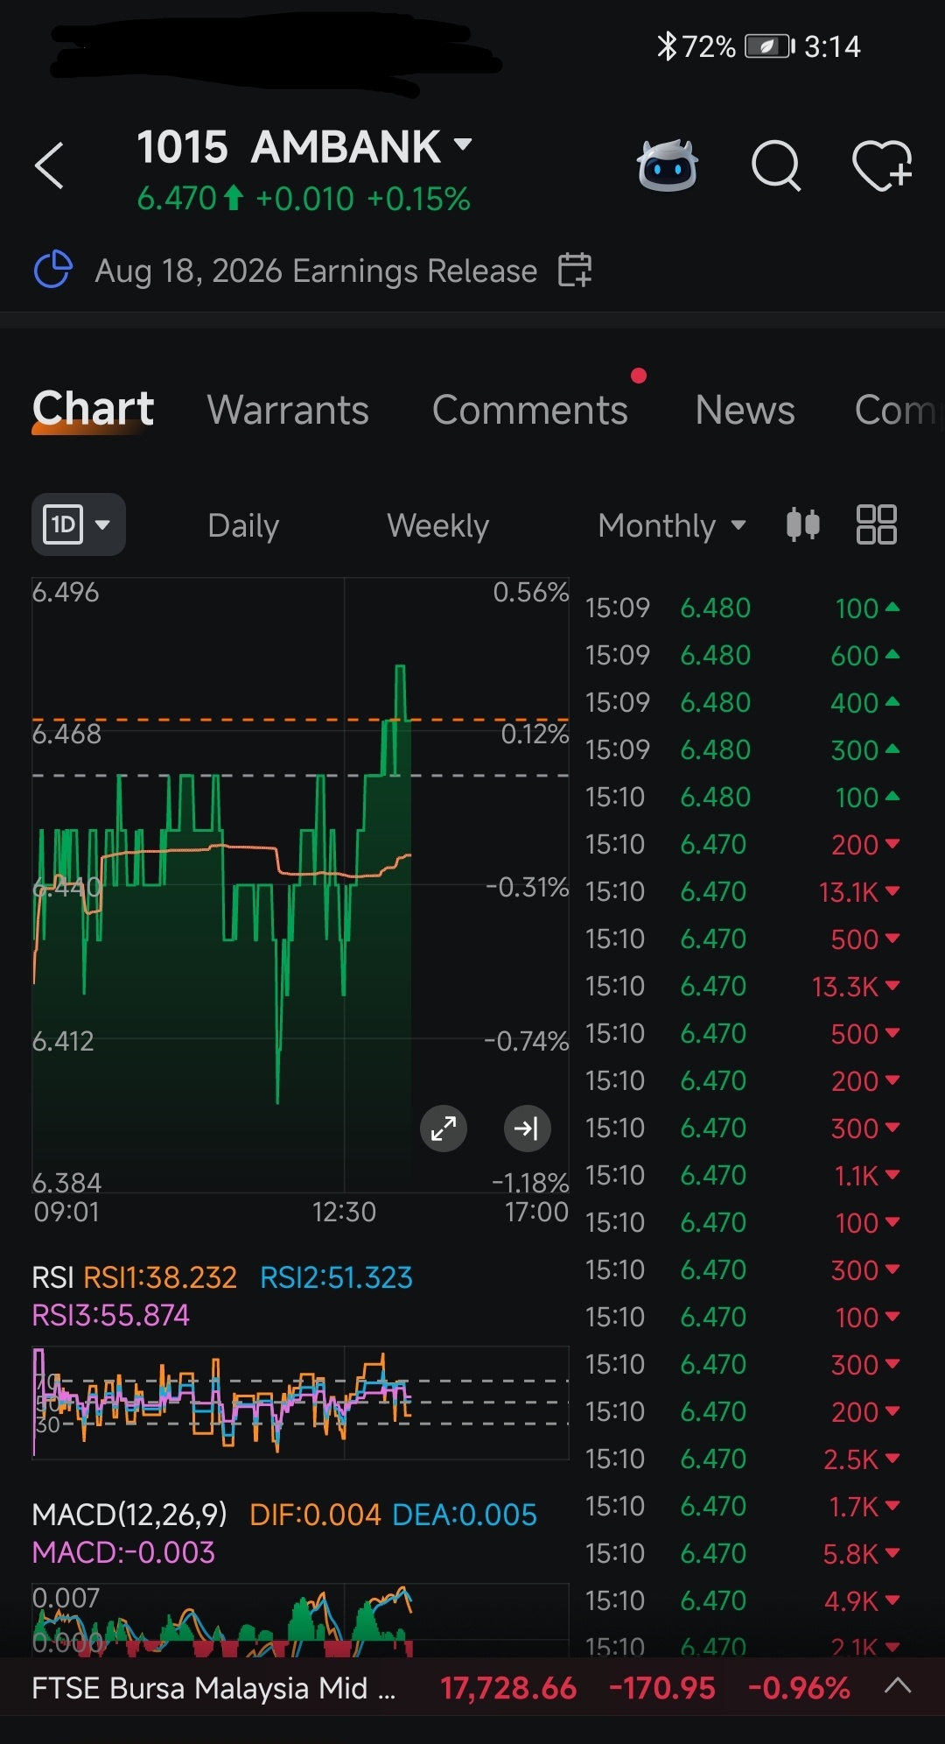
Task: Open the search magnifier icon
Action: tap(776, 165)
